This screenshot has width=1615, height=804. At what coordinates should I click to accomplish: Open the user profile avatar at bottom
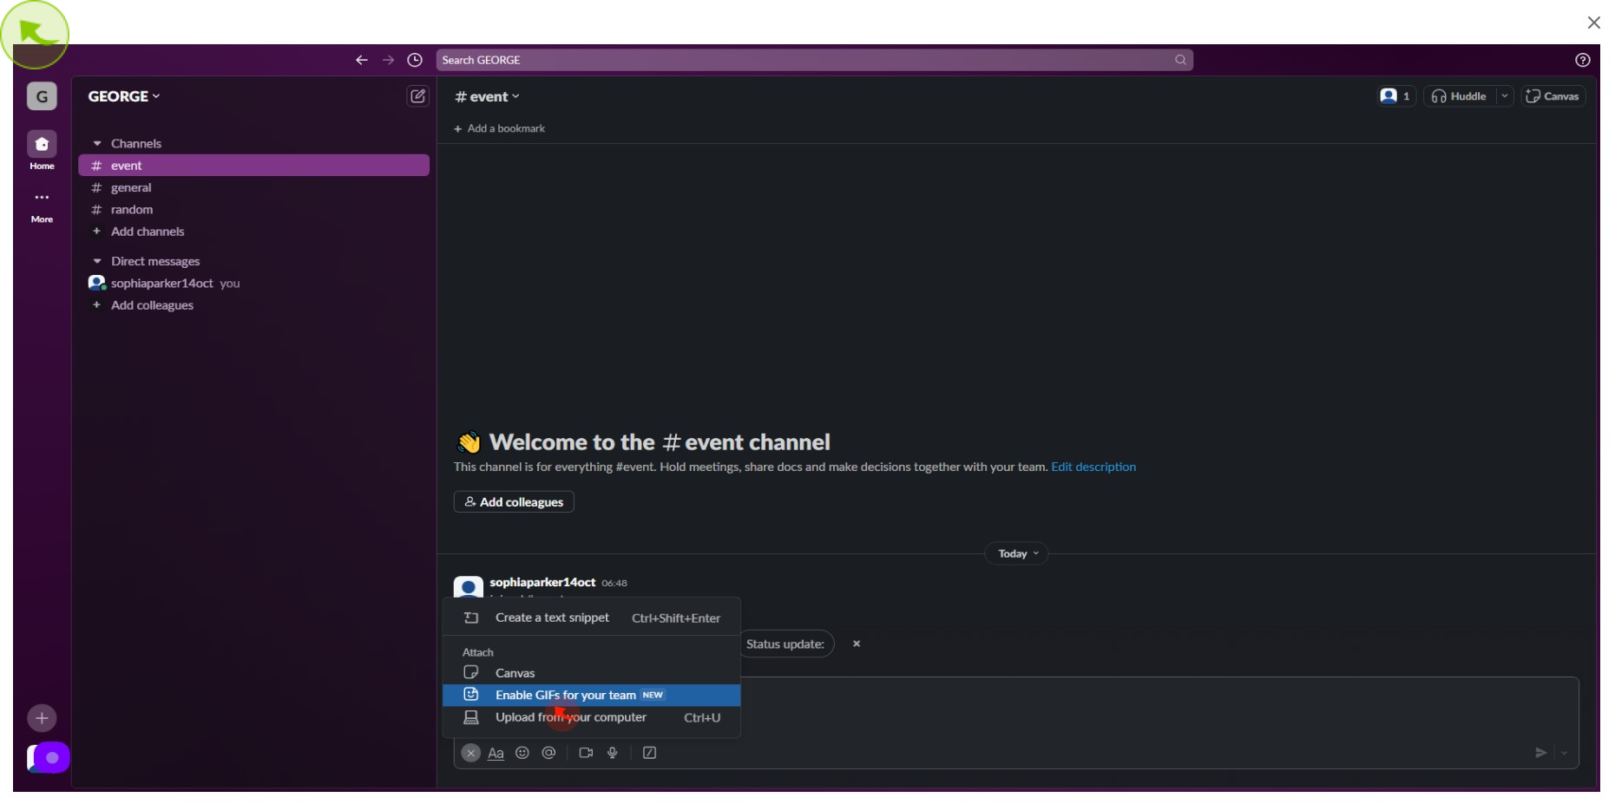(x=48, y=758)
